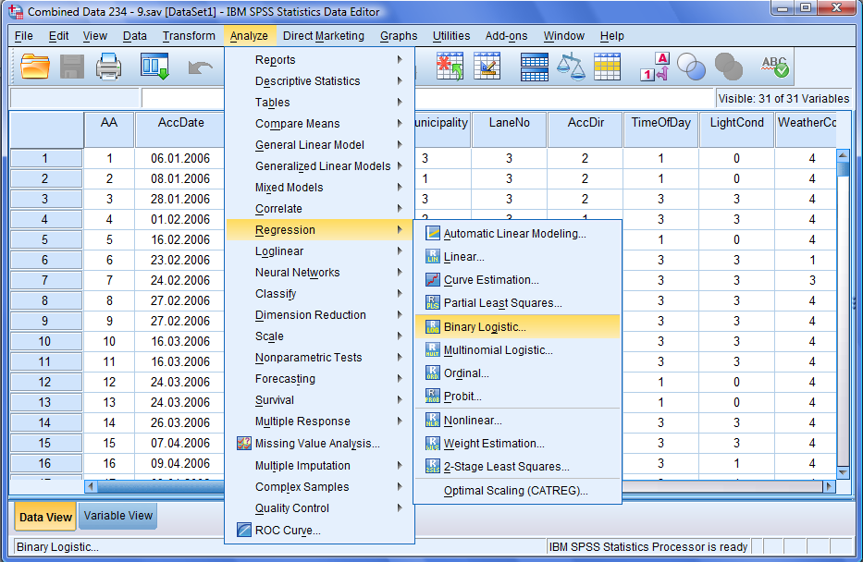Click the Automatic Linear Modeling icon
Viewport: 863px width, 562px height.
coord(433,233)
